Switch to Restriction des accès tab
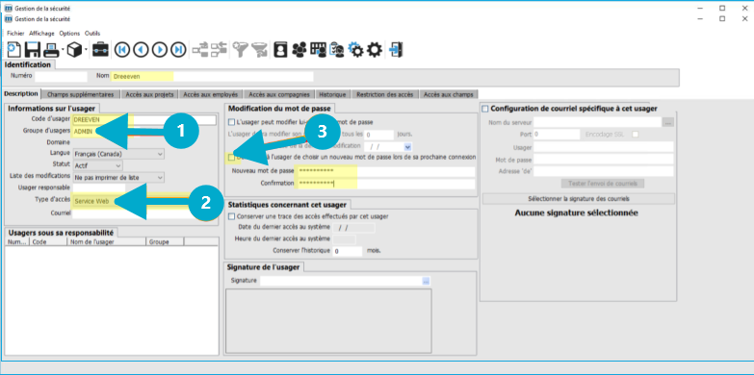Image resolution: width=754 pixels, height=375 pixels. click(x=384, y=94)
